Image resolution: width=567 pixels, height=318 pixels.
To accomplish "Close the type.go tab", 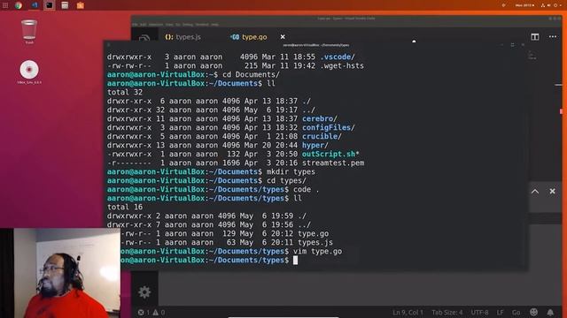I will 283,37.
